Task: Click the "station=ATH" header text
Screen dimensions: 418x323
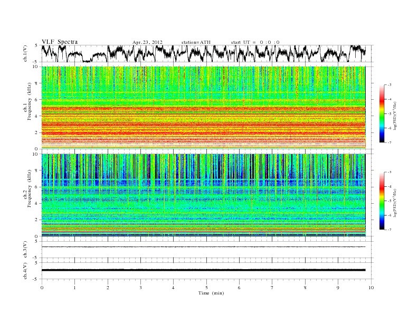Action: [196, 42]
